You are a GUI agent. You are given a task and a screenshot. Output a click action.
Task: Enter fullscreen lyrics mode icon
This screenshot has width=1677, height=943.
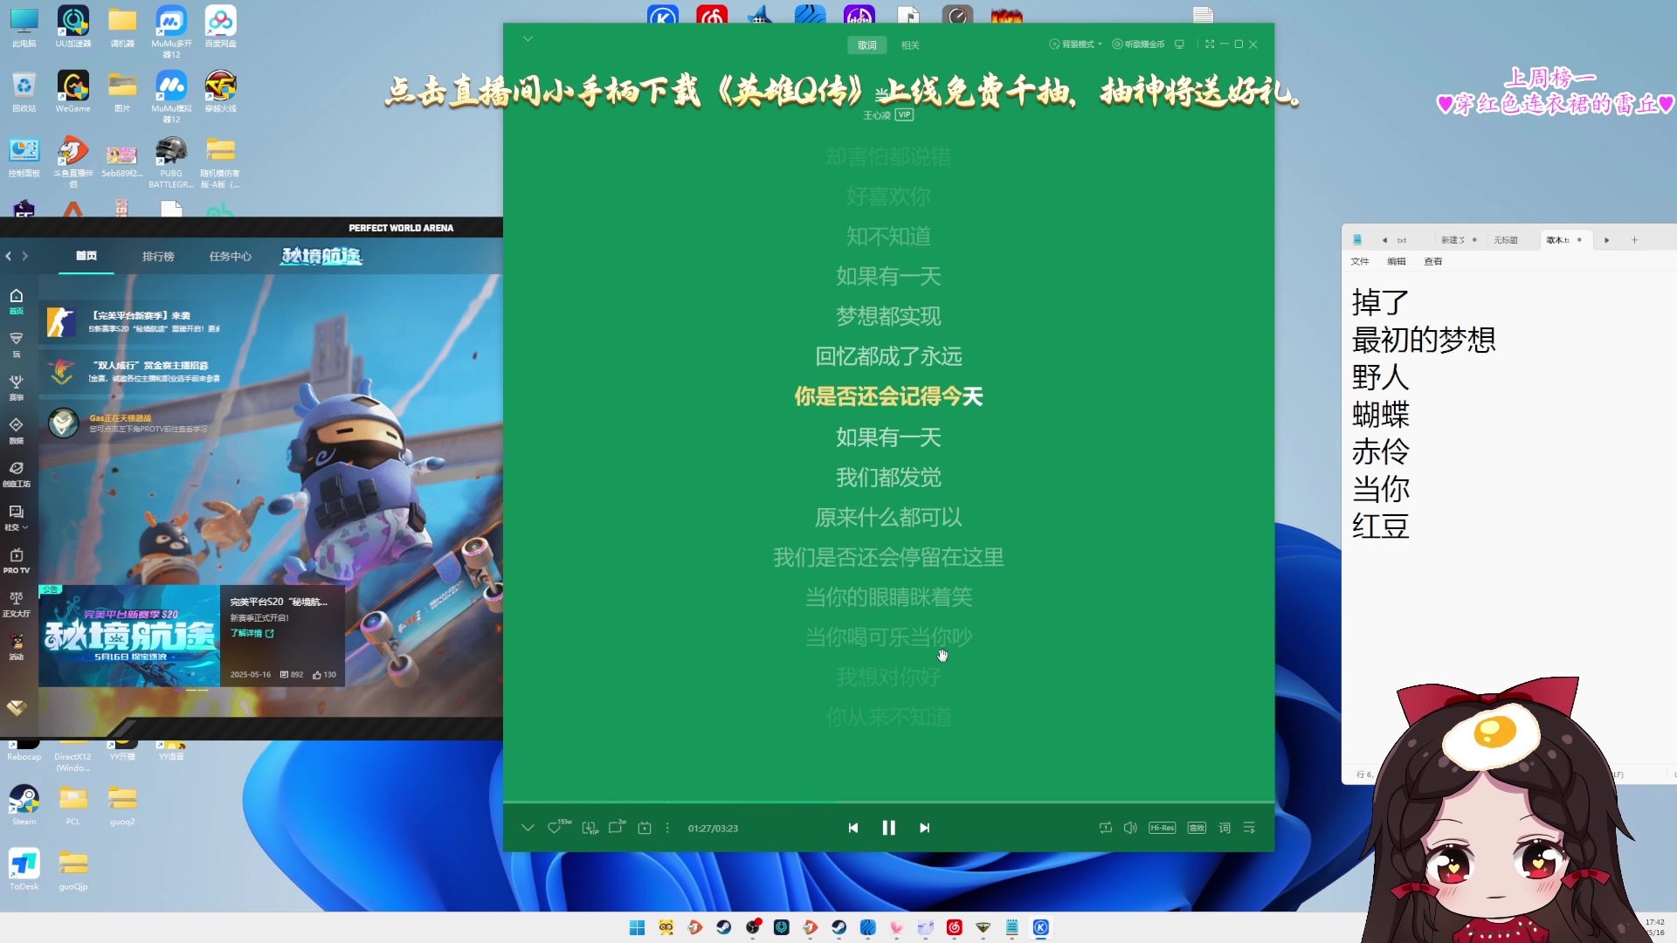[1210, 44]
